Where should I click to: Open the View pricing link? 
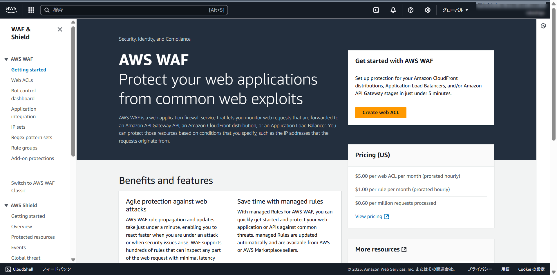point(372,217)
